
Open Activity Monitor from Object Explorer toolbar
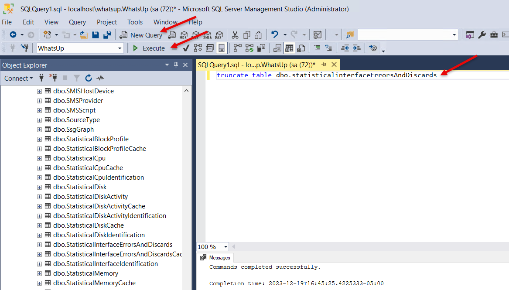pos(101,78)
